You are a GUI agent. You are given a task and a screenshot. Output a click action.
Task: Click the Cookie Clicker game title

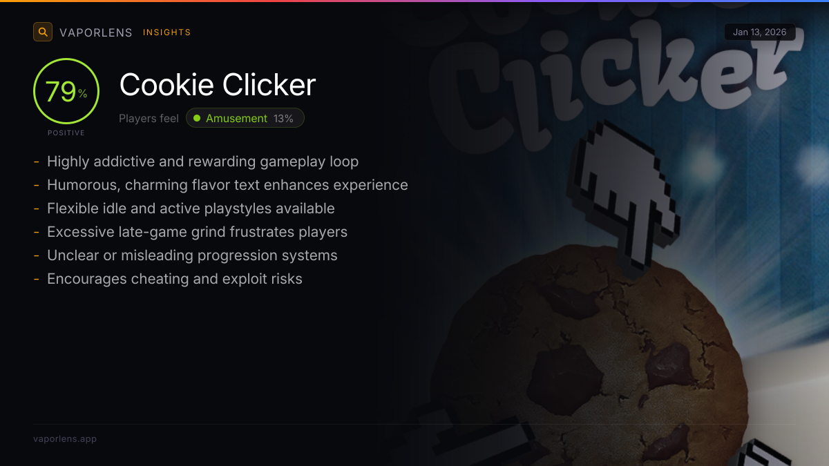pyautogui.click(x=218, y=85)
